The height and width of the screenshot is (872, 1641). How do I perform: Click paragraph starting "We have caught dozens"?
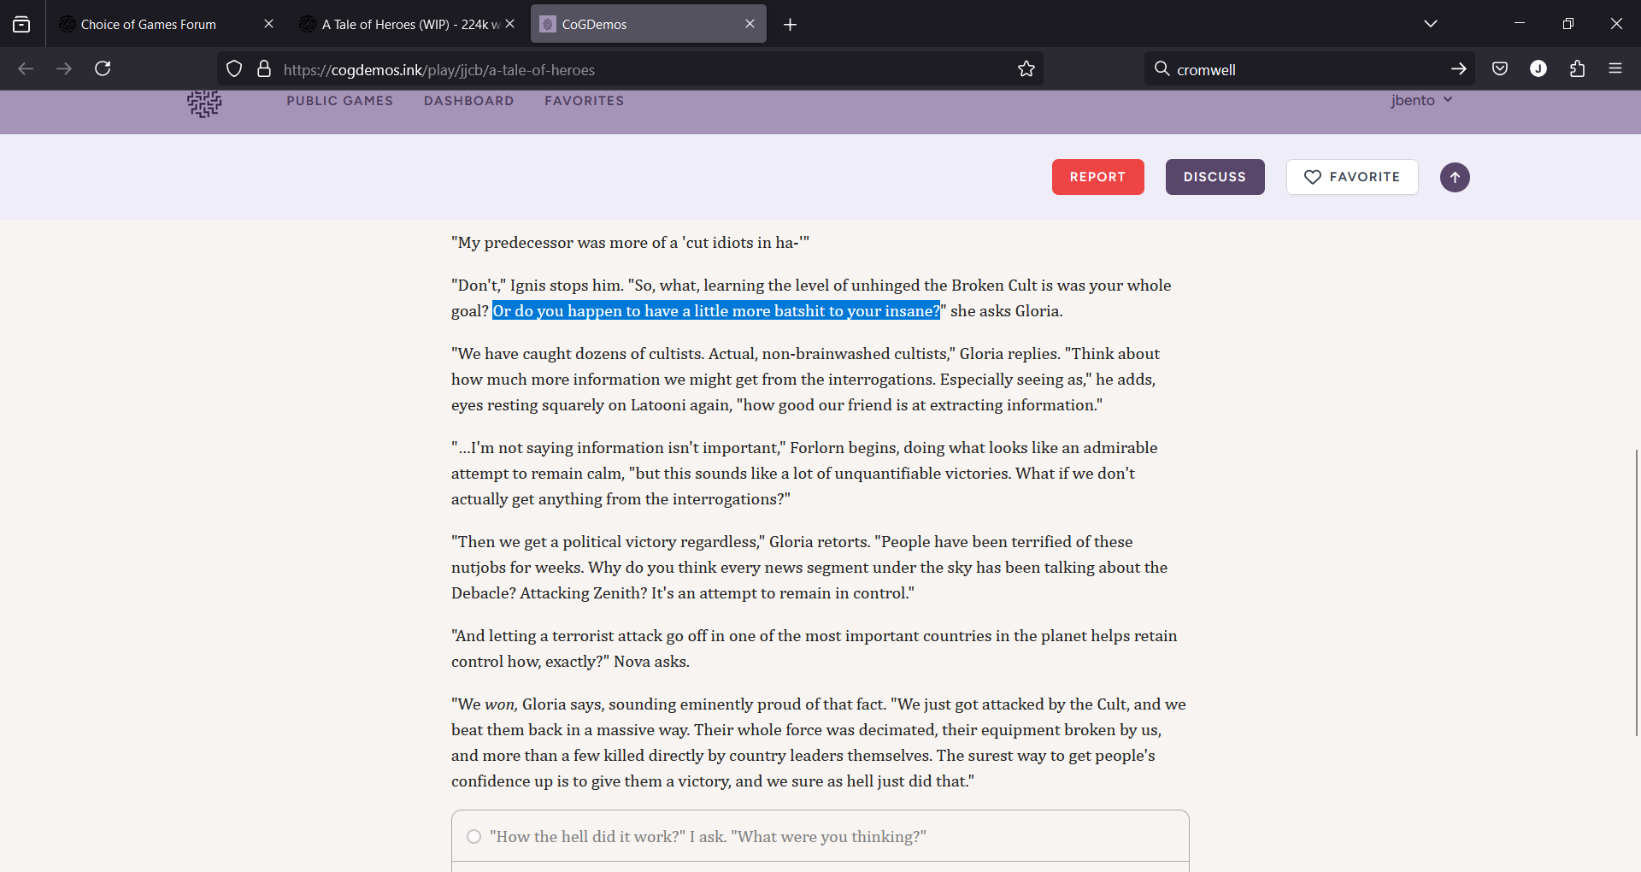tap(805, 380)
